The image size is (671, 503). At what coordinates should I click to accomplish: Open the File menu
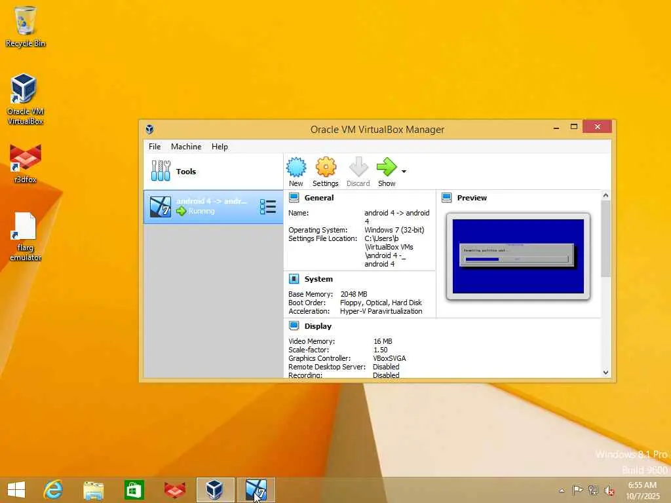[x=155, y=146]
